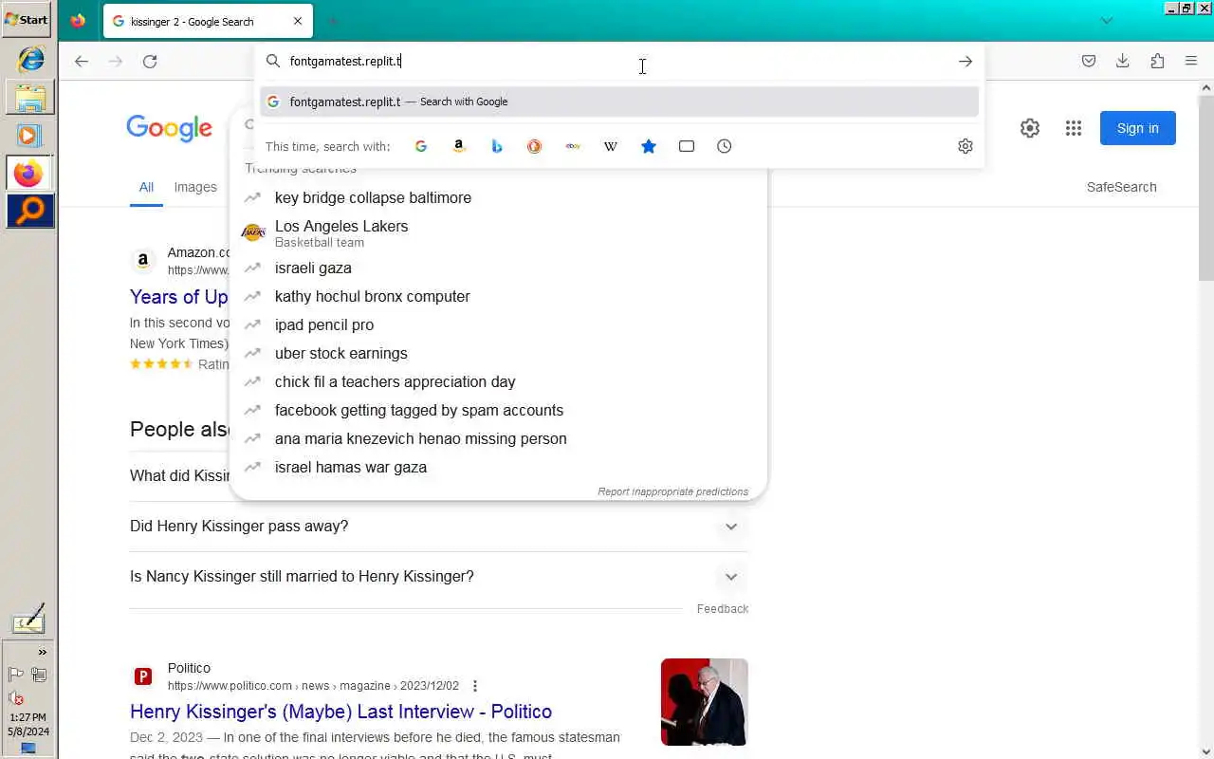Click the Go arrow in address bar
Screen dimensions: 1214x759
point(965,61)
